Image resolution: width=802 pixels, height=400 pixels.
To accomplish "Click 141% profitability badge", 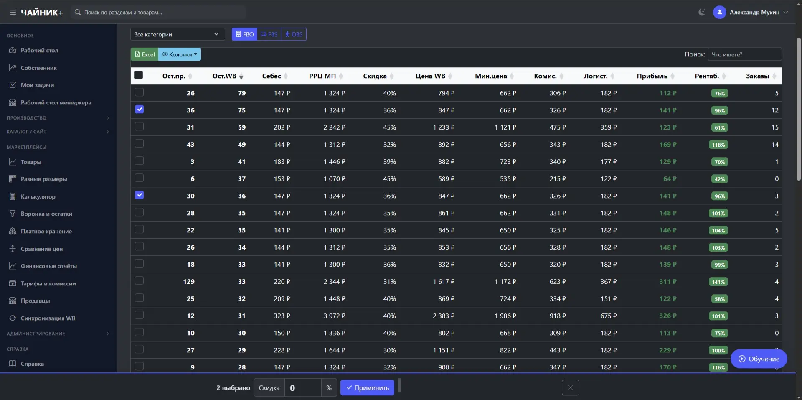I will [x=718, y=282].
